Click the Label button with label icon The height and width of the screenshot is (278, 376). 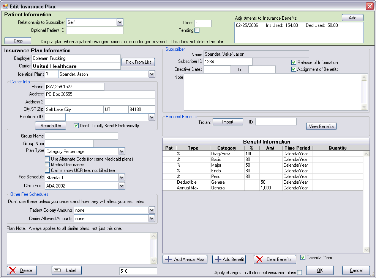(66, 270)
